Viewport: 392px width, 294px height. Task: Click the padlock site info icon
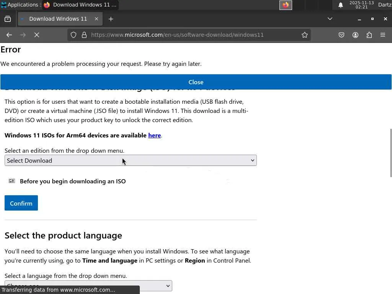click(x=84, y=35)
